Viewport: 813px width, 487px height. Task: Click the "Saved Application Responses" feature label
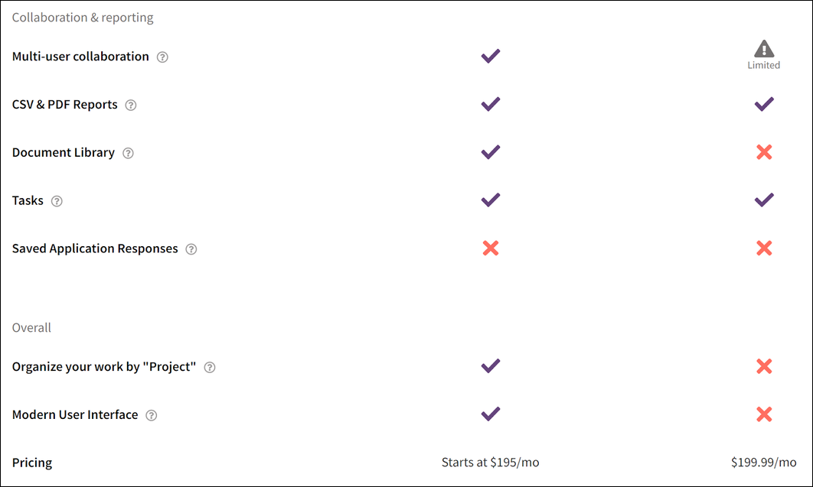(95, 249)
